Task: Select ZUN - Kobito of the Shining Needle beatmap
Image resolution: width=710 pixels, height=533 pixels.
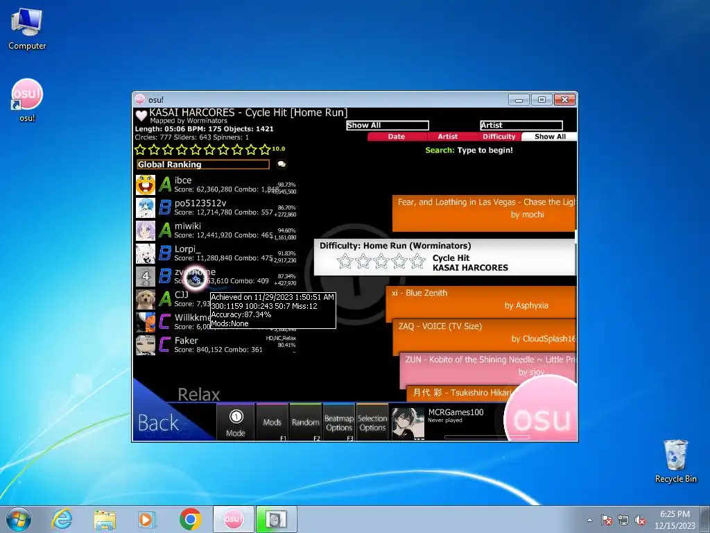Action: 488,368
